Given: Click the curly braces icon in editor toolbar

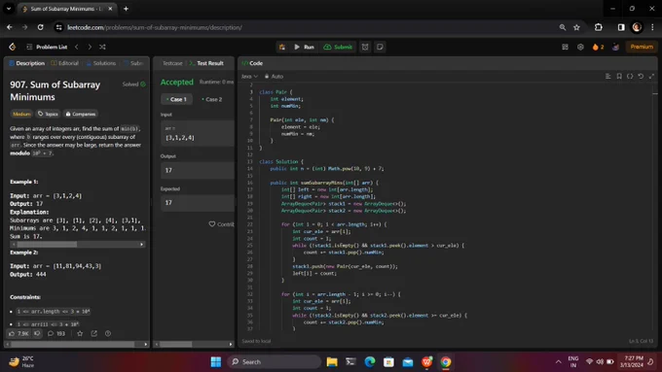Looking at the screenshot, I should coord(630,77).
